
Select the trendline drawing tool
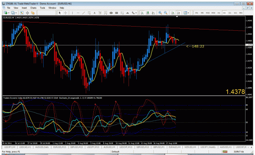[83, 13]
